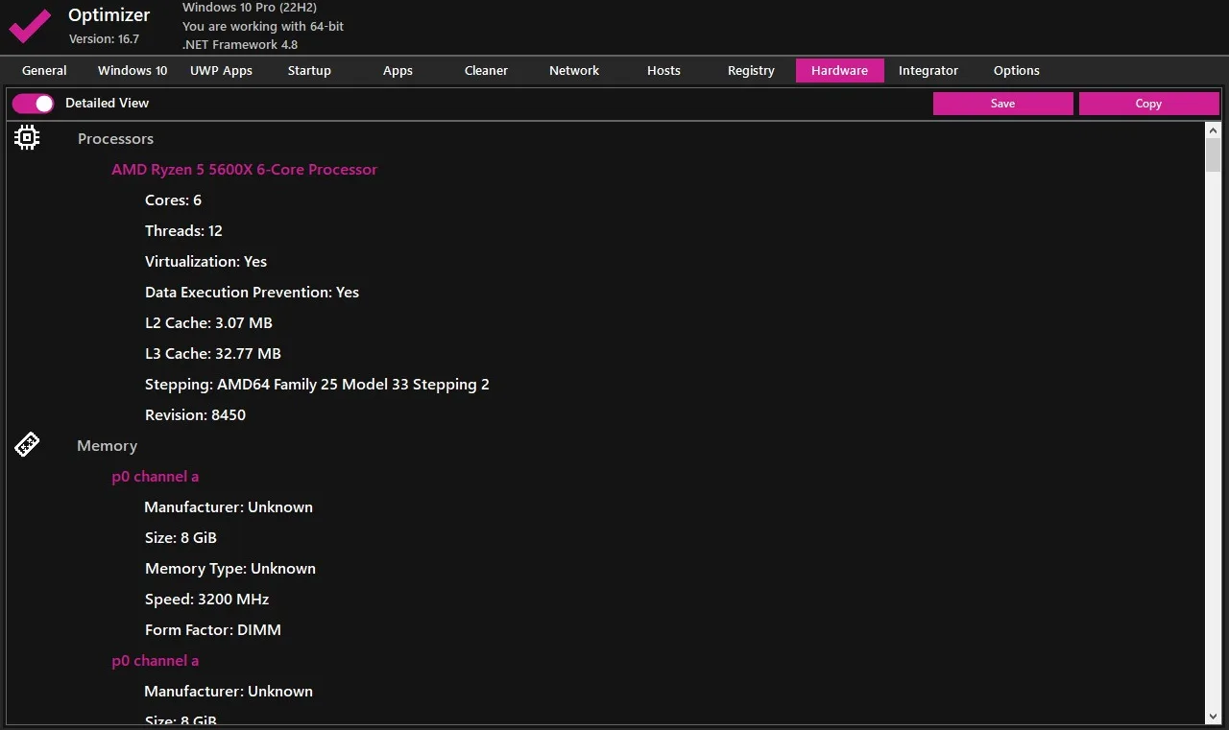Click the scrollbar down arrow
This screenshot has width=1229, height=730.
pyautogui.click(x=1213, y=717)
